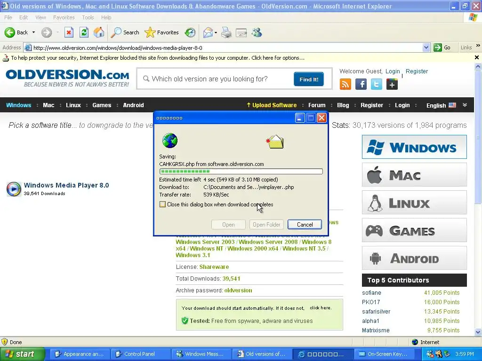This screenshot has height=361, width=482.
Task: Click the Stop loading icon
Action: point(69,32)
